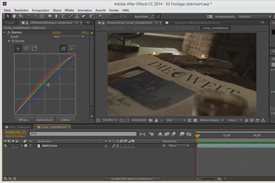275x183 pixels.
Task: Click the Show Snapshot person icon
Action: [156, 120]
